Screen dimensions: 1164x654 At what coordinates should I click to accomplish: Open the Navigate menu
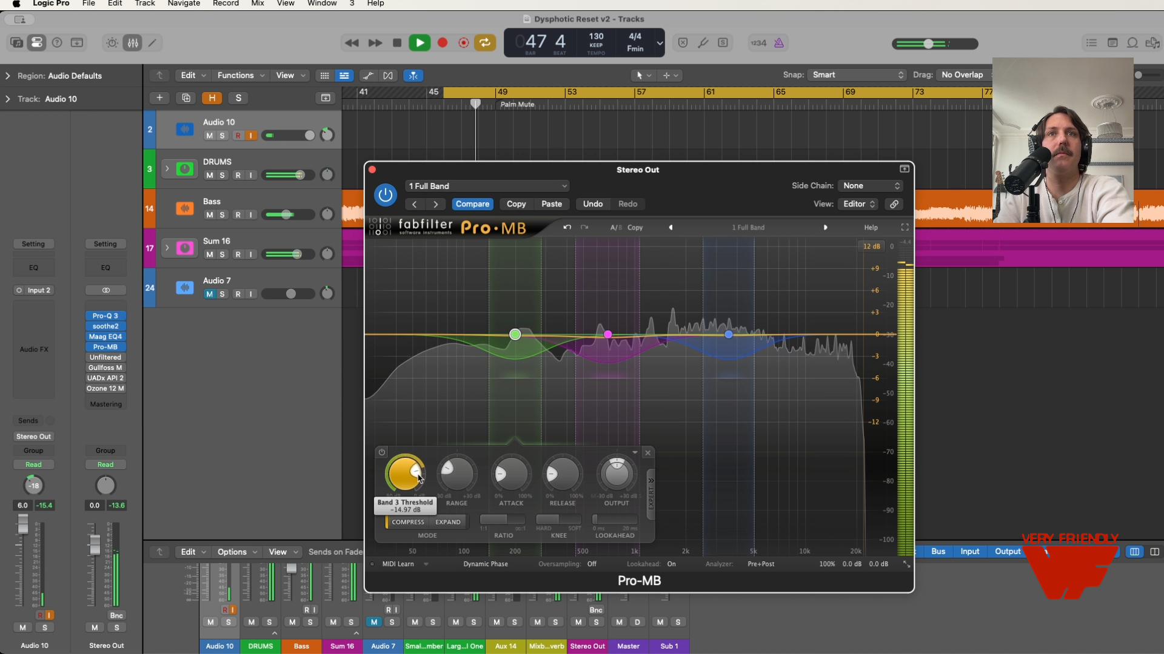click(184, 4)
